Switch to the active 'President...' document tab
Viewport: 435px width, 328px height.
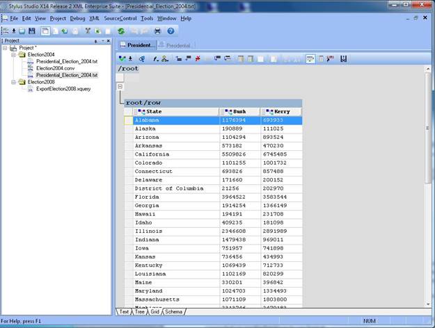[138, 45]
